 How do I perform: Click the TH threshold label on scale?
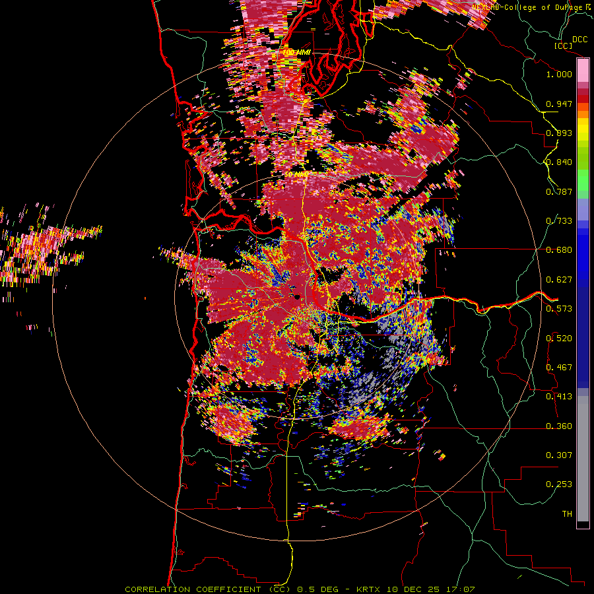567,514
